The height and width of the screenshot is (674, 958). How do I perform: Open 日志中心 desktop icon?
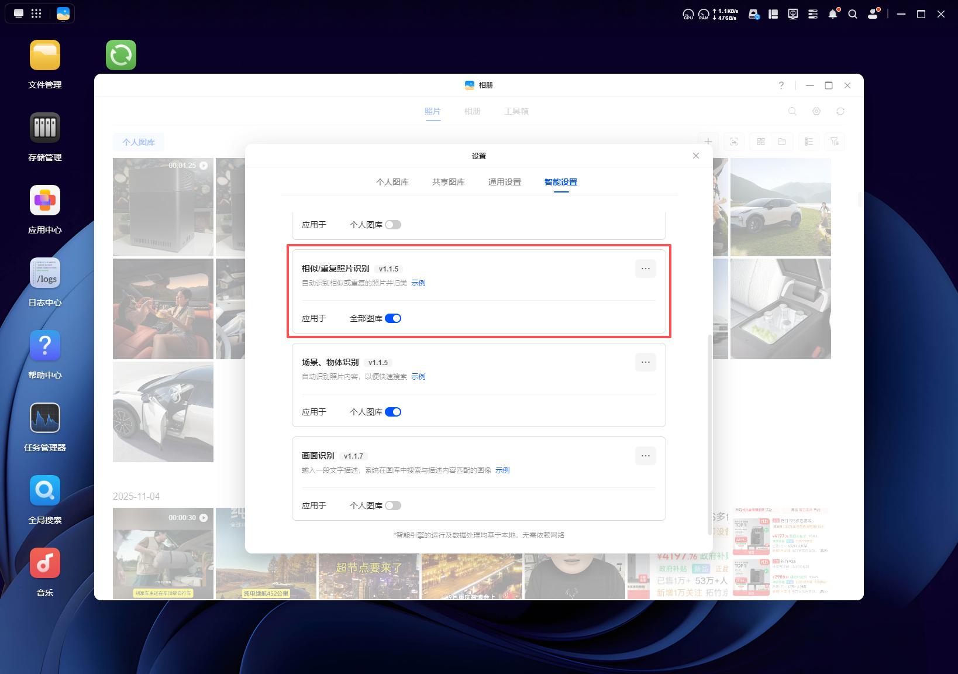[45, 273]
